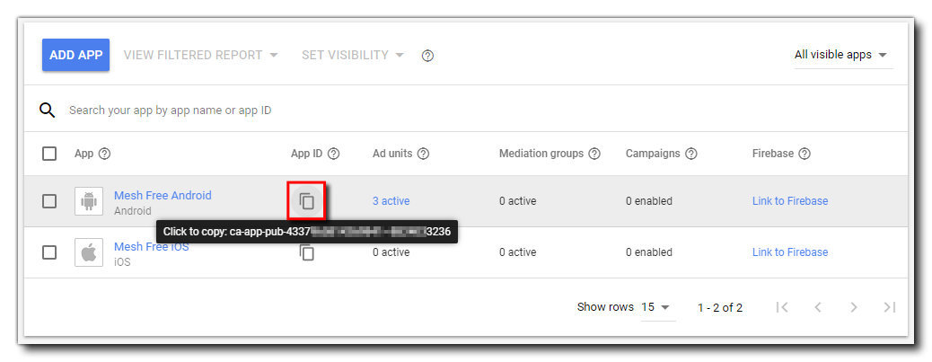Click help icon next to Set Visibility
This screenshot has width=932, height=362.
428,56
